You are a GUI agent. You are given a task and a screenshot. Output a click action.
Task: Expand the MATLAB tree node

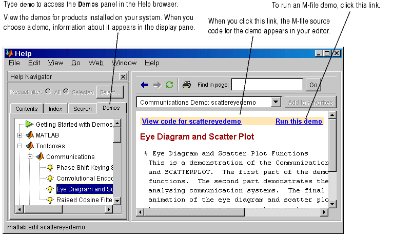pyautogui.click(x=19, y=135)
